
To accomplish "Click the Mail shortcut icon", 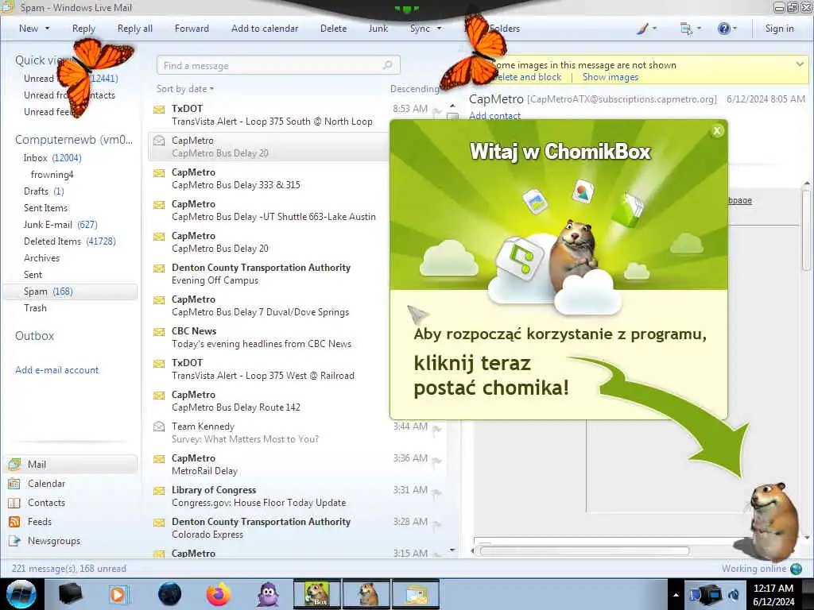I will [14, 464].
